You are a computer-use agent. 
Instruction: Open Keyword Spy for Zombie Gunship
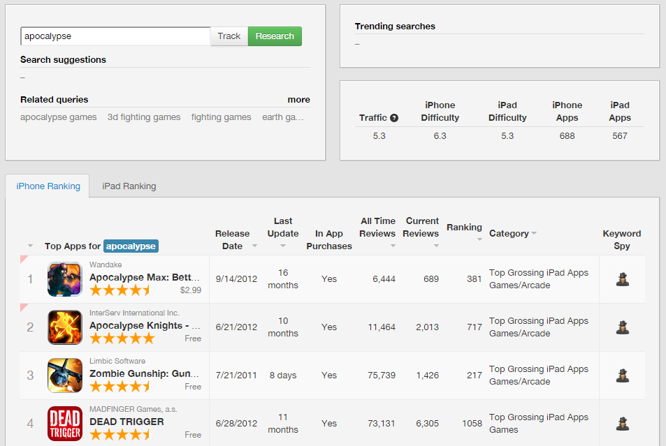click(x=622, y=376)
